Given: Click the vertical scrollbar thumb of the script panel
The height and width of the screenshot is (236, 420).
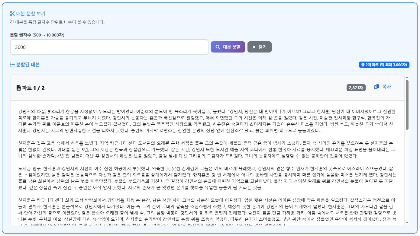Looking at the screenshot, I should (x=407, y=105).
